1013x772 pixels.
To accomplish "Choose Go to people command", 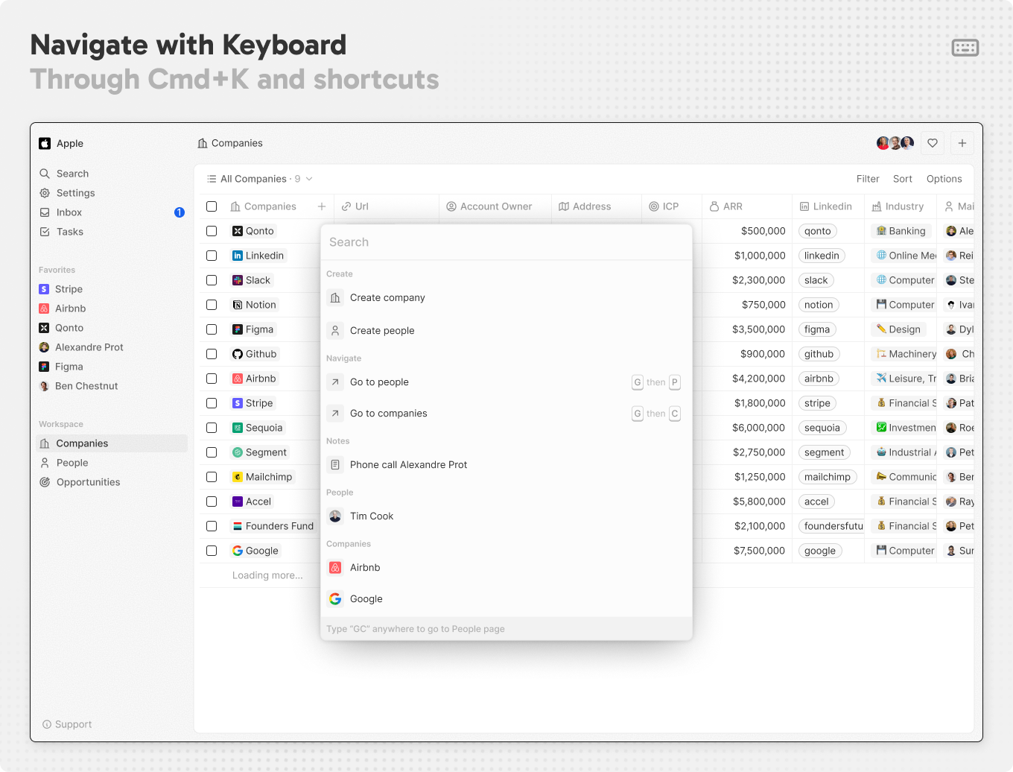I will (x=379, y=382).
